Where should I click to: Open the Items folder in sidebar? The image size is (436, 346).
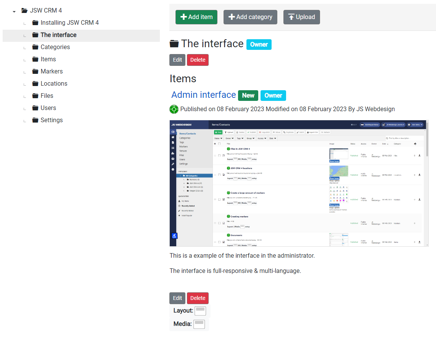(48, 59)
